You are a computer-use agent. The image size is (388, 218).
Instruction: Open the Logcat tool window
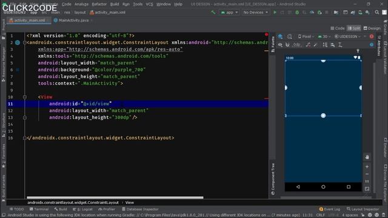point(82,209)
